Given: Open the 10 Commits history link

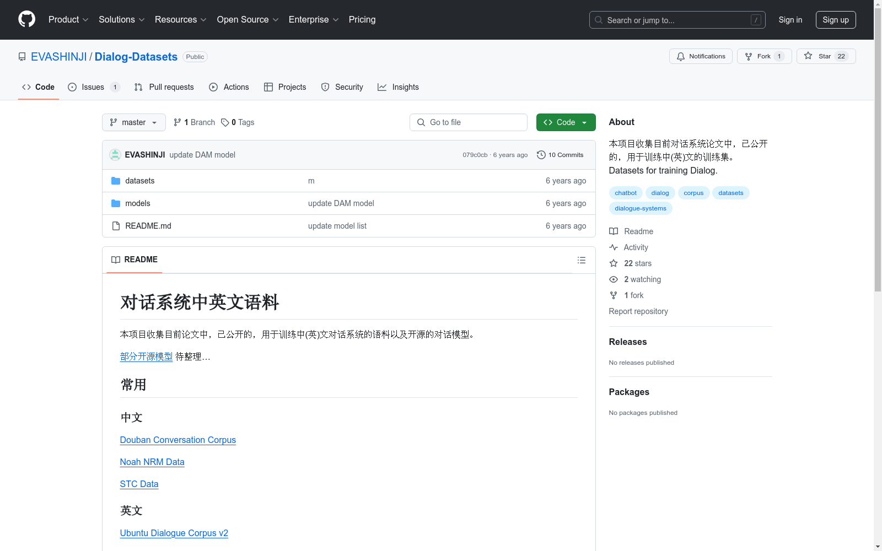Looking at the screenshot, I should pyautogui.click(x=560, y=155).
